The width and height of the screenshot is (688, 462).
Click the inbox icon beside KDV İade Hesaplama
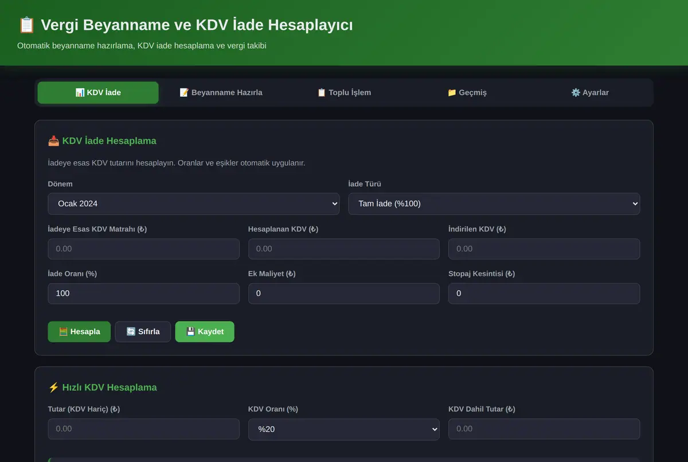pos(53,140)
